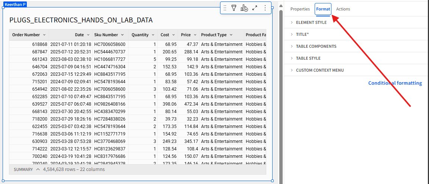The width and height of the screenshot is (429, 184).
Task: Switch to the Properties tab
Action: (x=300, y=9)
